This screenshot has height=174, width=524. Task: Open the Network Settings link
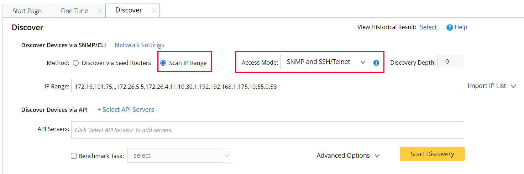139,45
